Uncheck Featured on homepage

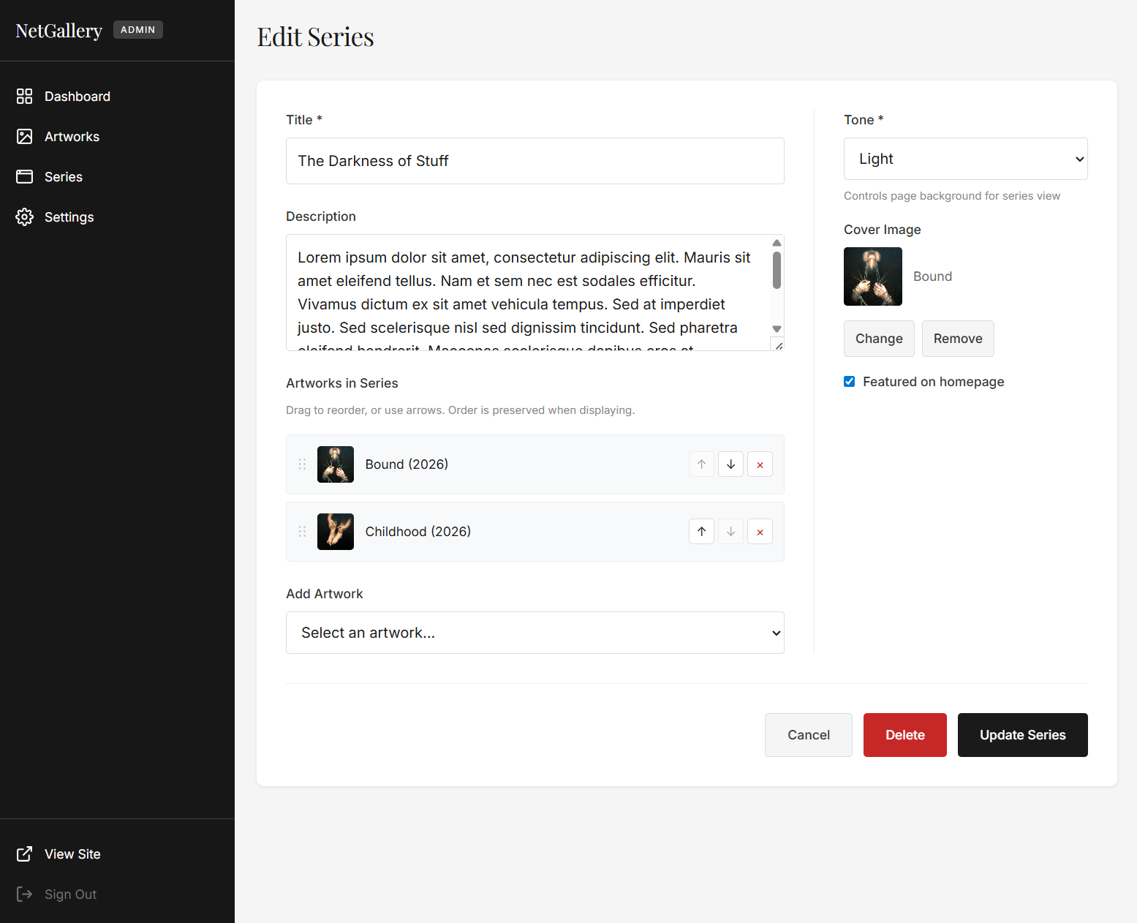click(849, 381)
